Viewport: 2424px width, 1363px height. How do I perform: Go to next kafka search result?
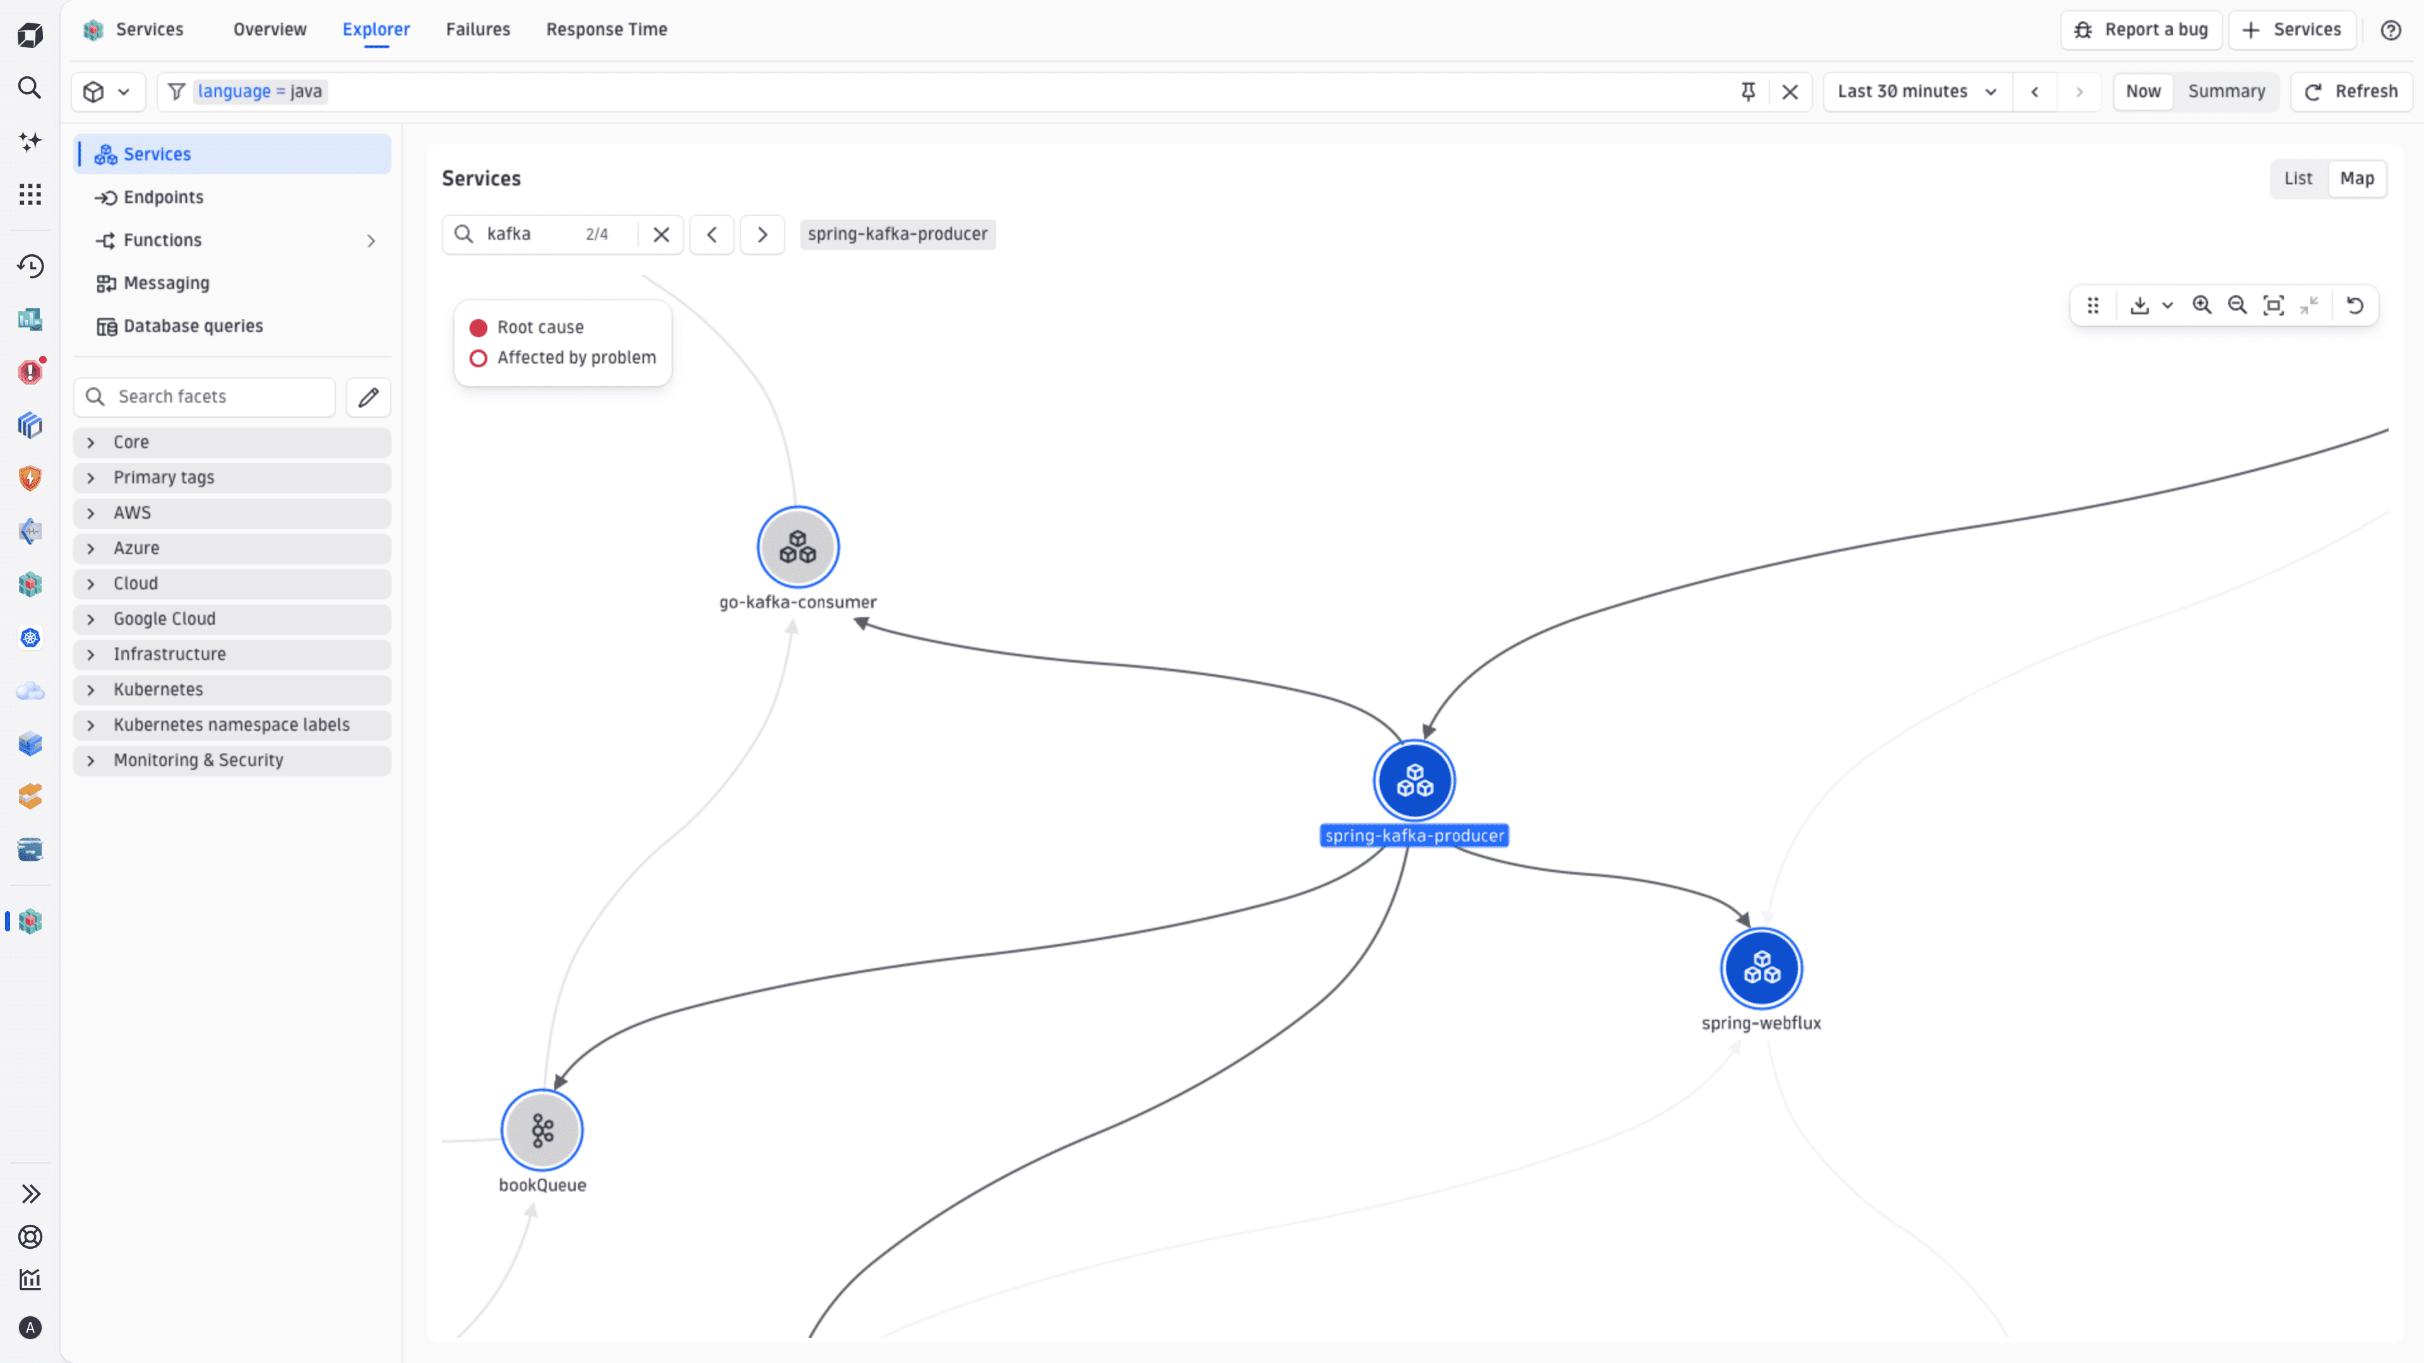(762, 234)
